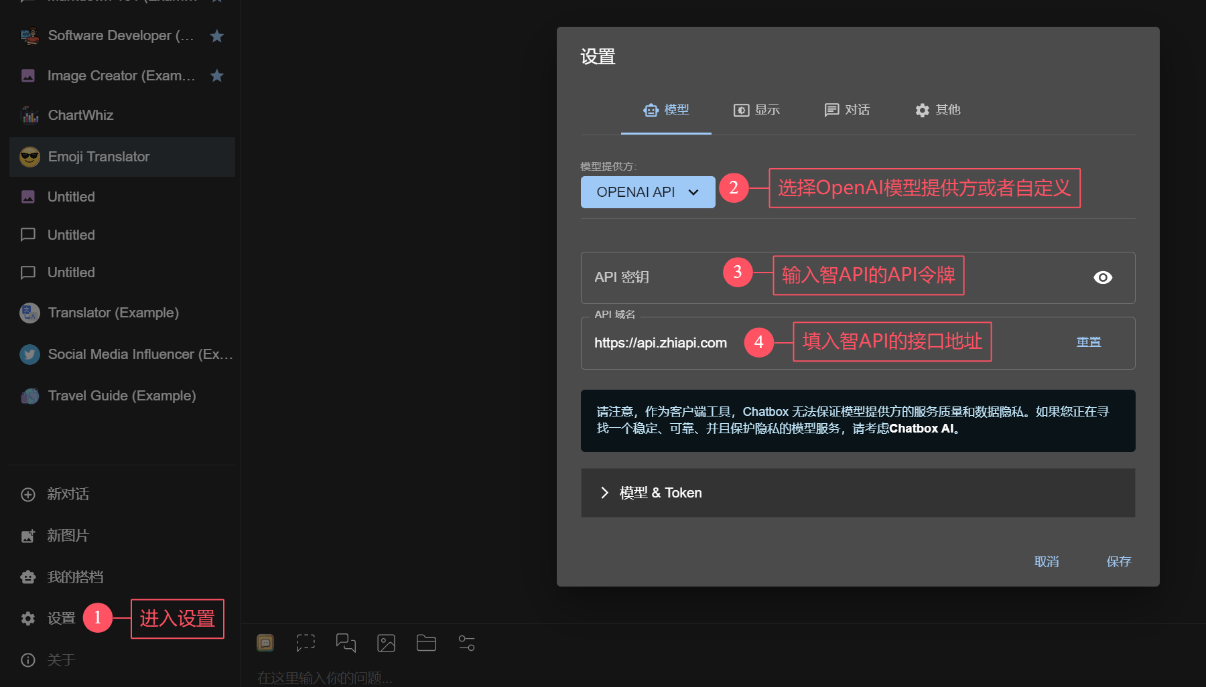This screenshot has height=687, width=1206.
Task: Click the robot icon on 模型 tab
Action: [651, 110]
